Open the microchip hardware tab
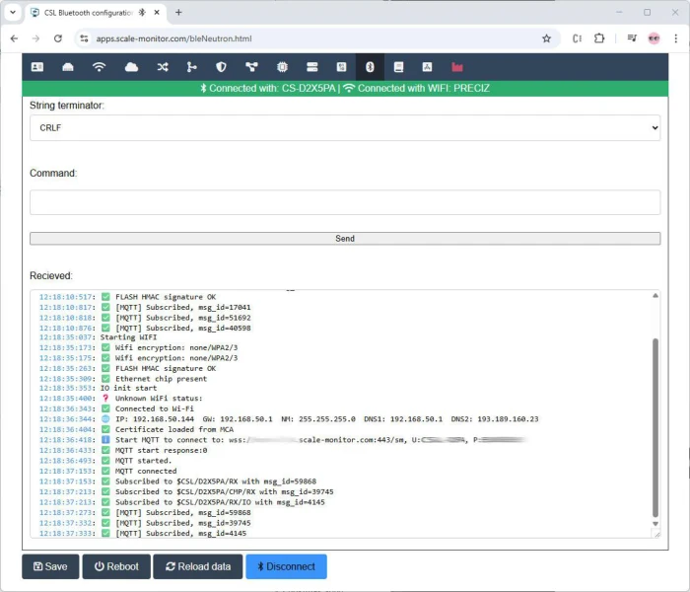 [282, 67]
